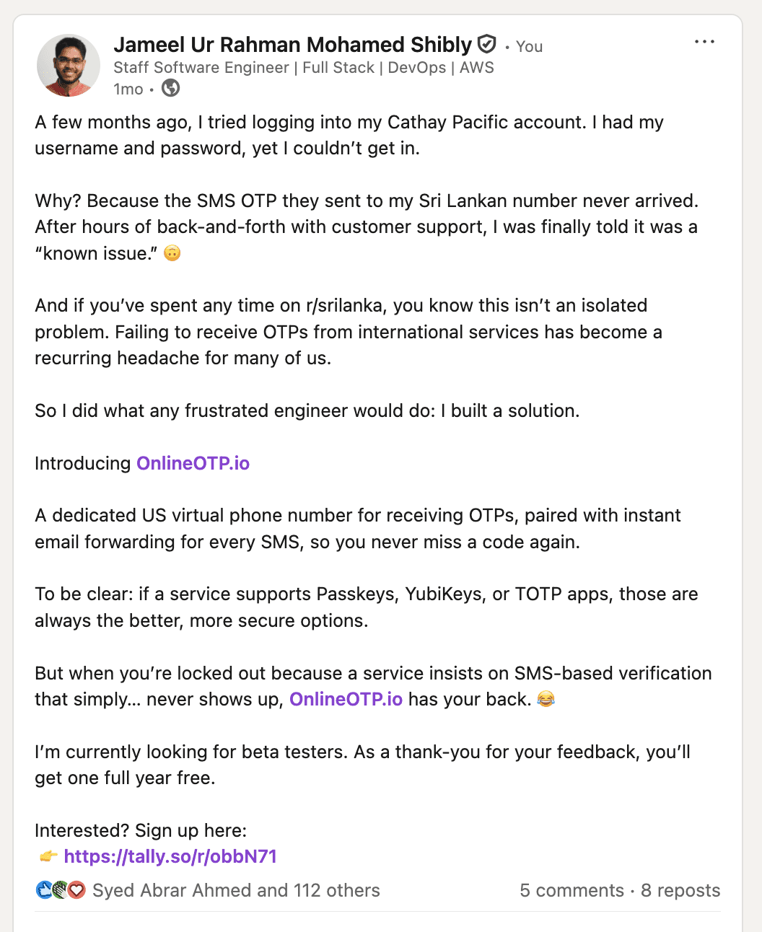Click the laughing emoji after "has your back"
Viewport: 762px width, 932px height.
[x=546, y=699]
